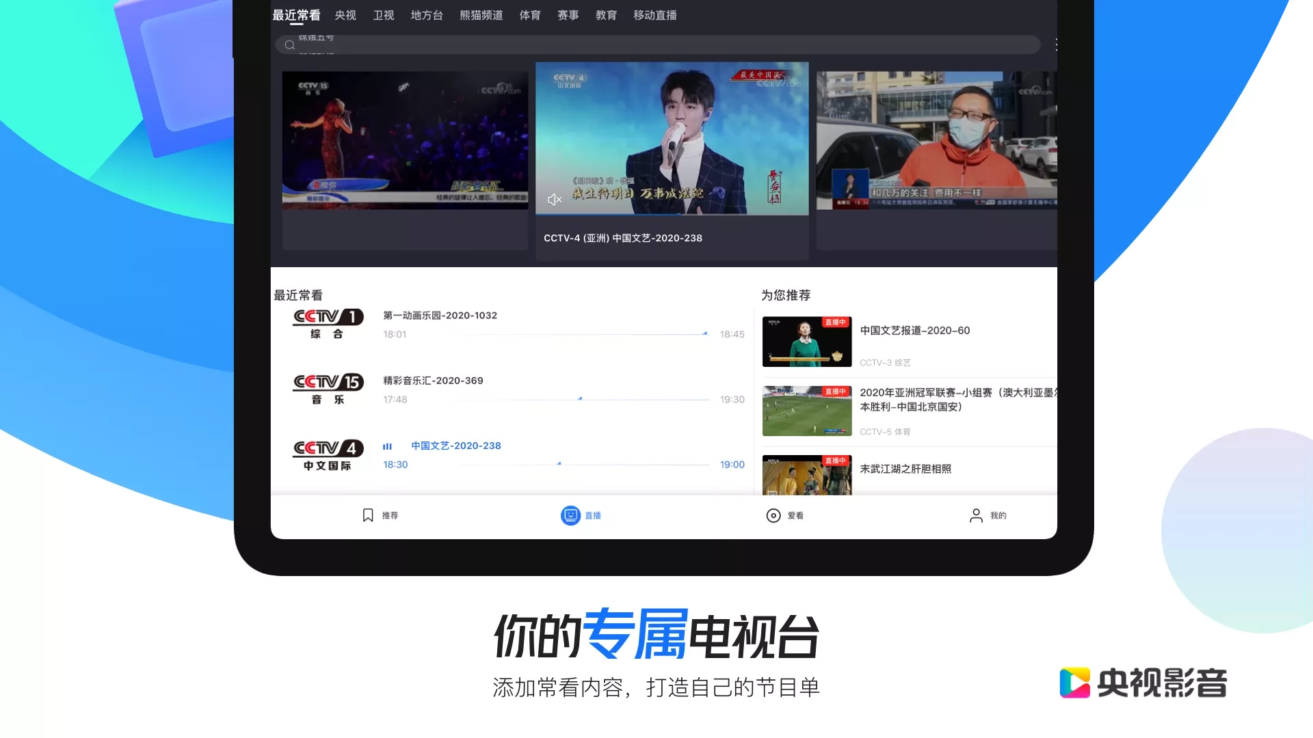
Task: Open the 熊猫频道 tab
Action: pos(481,15)
